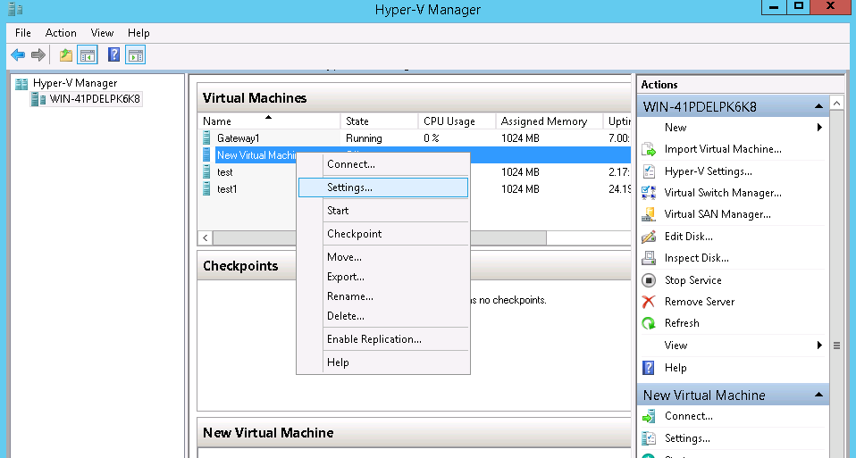Click test row's 1024 MB memory value

pyautogui.click(x=520, y=172)
